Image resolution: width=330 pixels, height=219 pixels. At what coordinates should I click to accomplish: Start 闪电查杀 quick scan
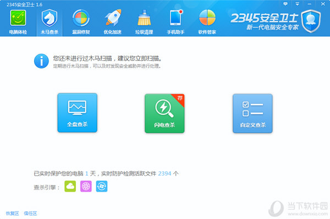click(164, 114)
